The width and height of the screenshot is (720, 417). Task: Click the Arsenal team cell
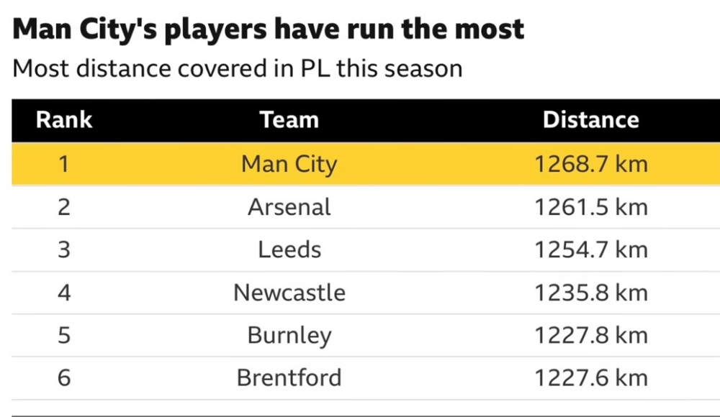[x=289, y=207]
